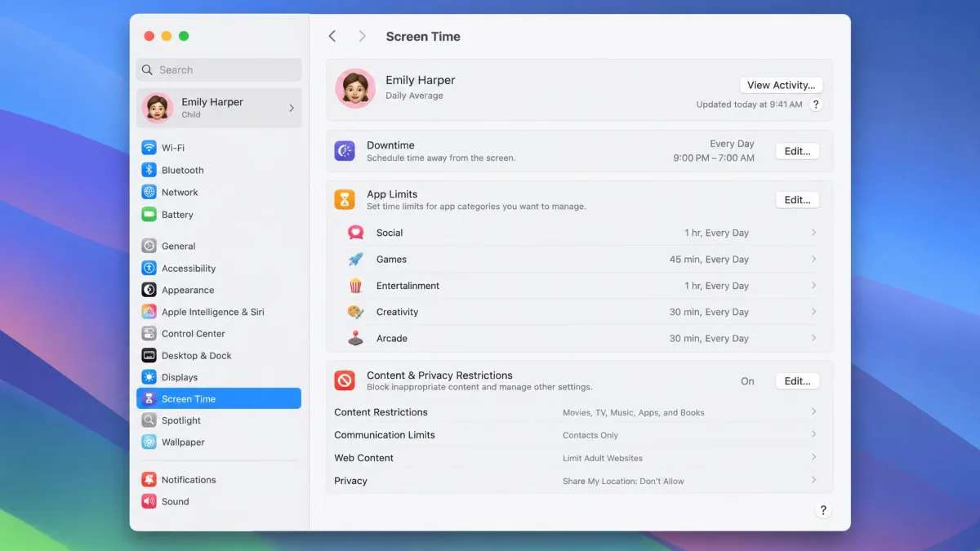Screen dimensions: 980x551
Task: Click '1 hr, Every Day' for Social
Action: (x=717, y=233)
